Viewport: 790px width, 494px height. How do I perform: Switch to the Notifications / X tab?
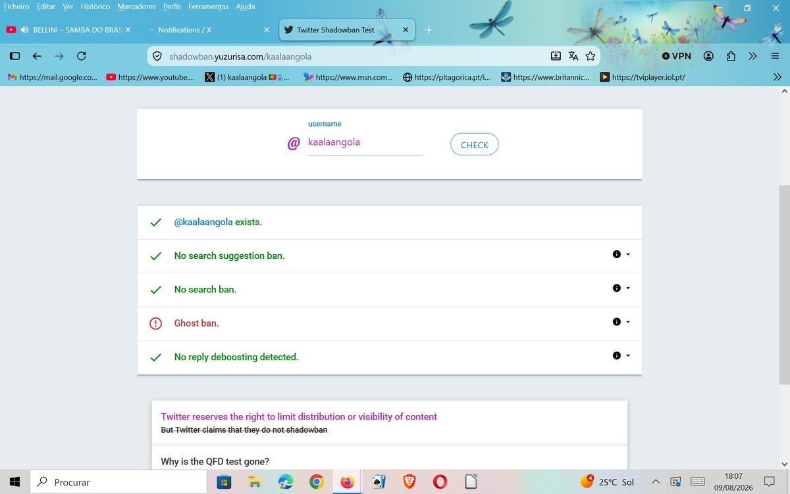click(x=209, y=30)
